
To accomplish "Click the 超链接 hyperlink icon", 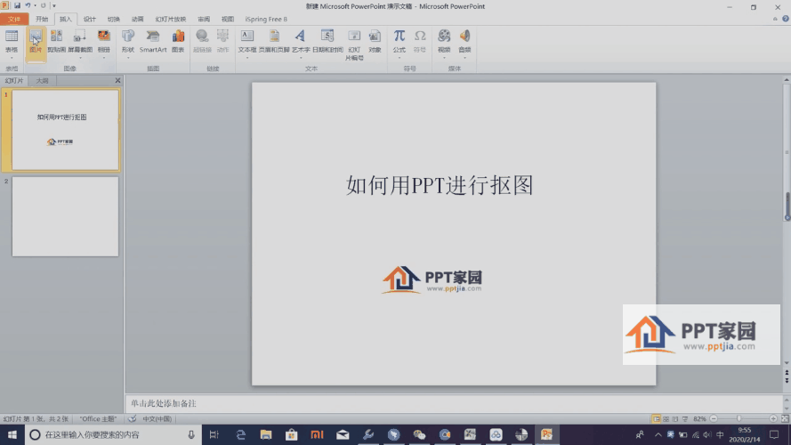I will pyautogui.click(x=202, y=41).
